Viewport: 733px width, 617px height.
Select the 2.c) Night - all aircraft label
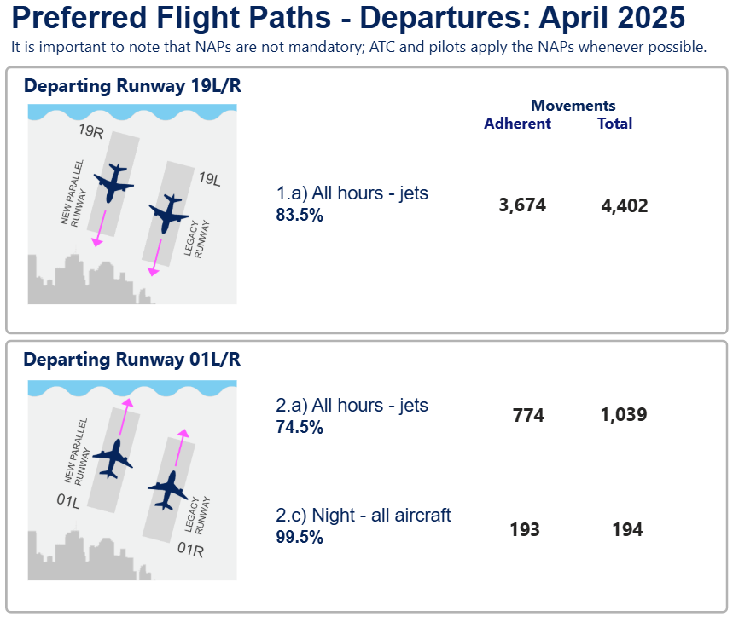[364, 516]
